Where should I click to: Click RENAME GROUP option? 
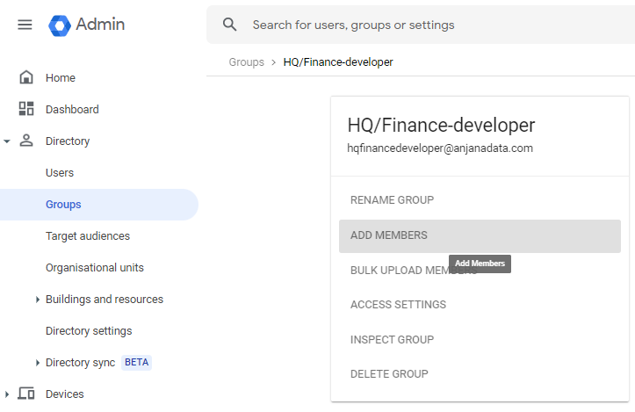[392, 200]
